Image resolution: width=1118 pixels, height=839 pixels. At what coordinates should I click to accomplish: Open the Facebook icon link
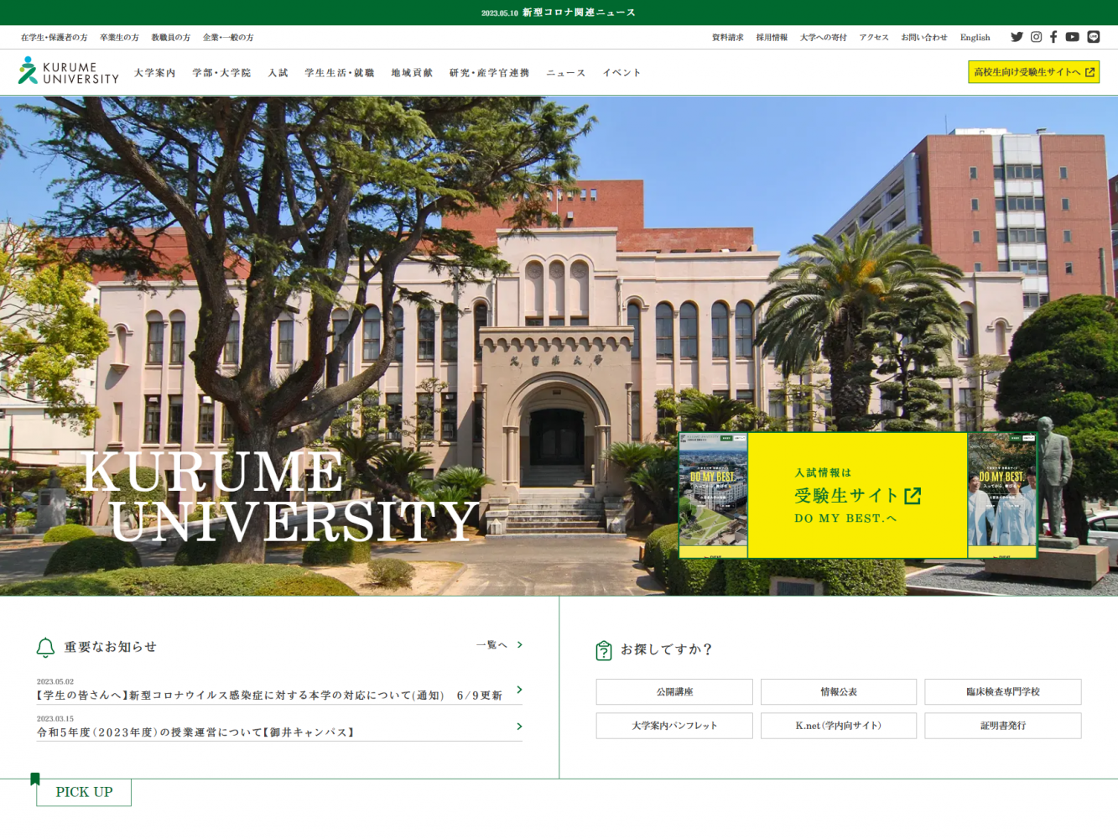(x=1053, y=37)
